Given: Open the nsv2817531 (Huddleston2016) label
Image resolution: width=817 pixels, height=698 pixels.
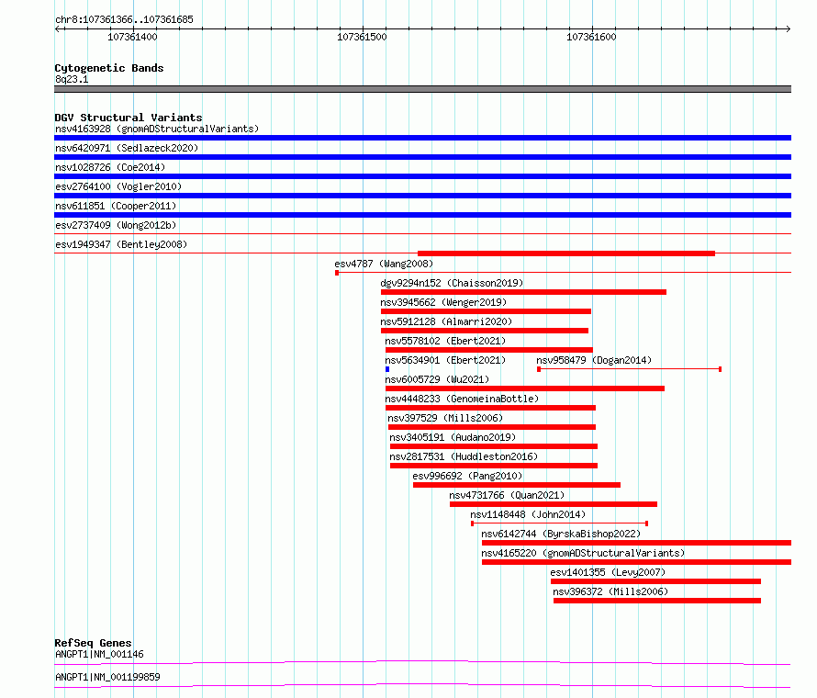Looking at the screenshot, I should (464, 456).
